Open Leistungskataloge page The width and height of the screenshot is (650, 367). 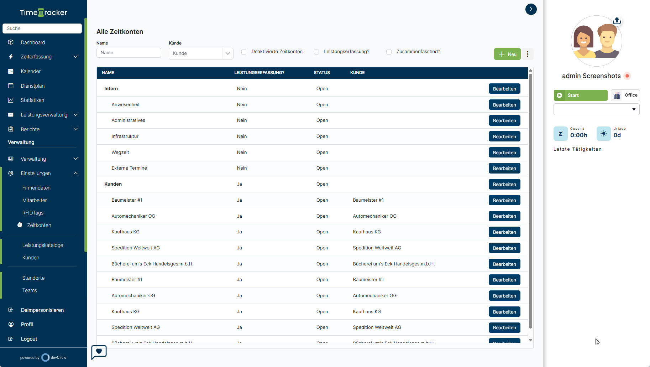[x=43, y=245]
